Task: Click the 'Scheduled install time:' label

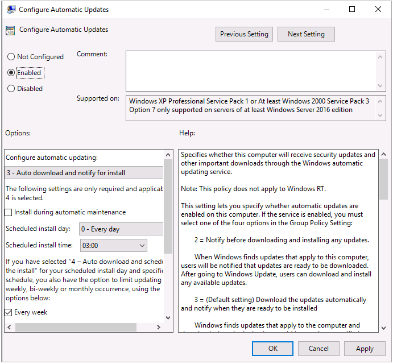Action: point(39,245)
